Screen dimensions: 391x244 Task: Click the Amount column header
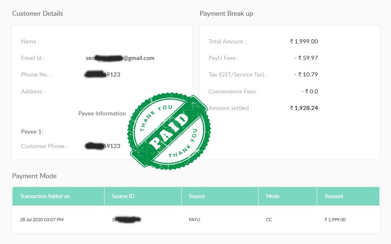point(348,196)
